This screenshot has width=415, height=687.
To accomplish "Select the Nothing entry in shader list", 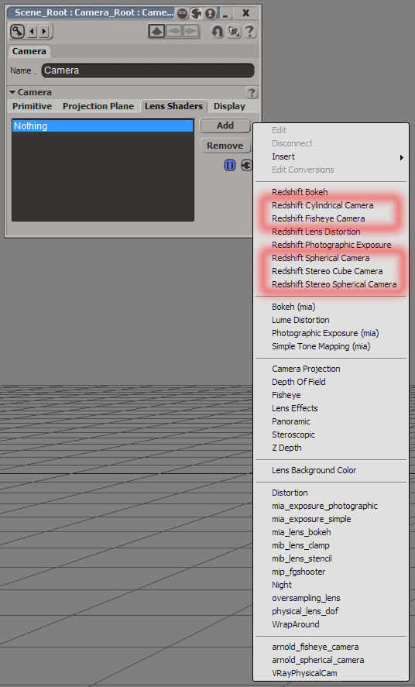I will click(x=102, y=126).
